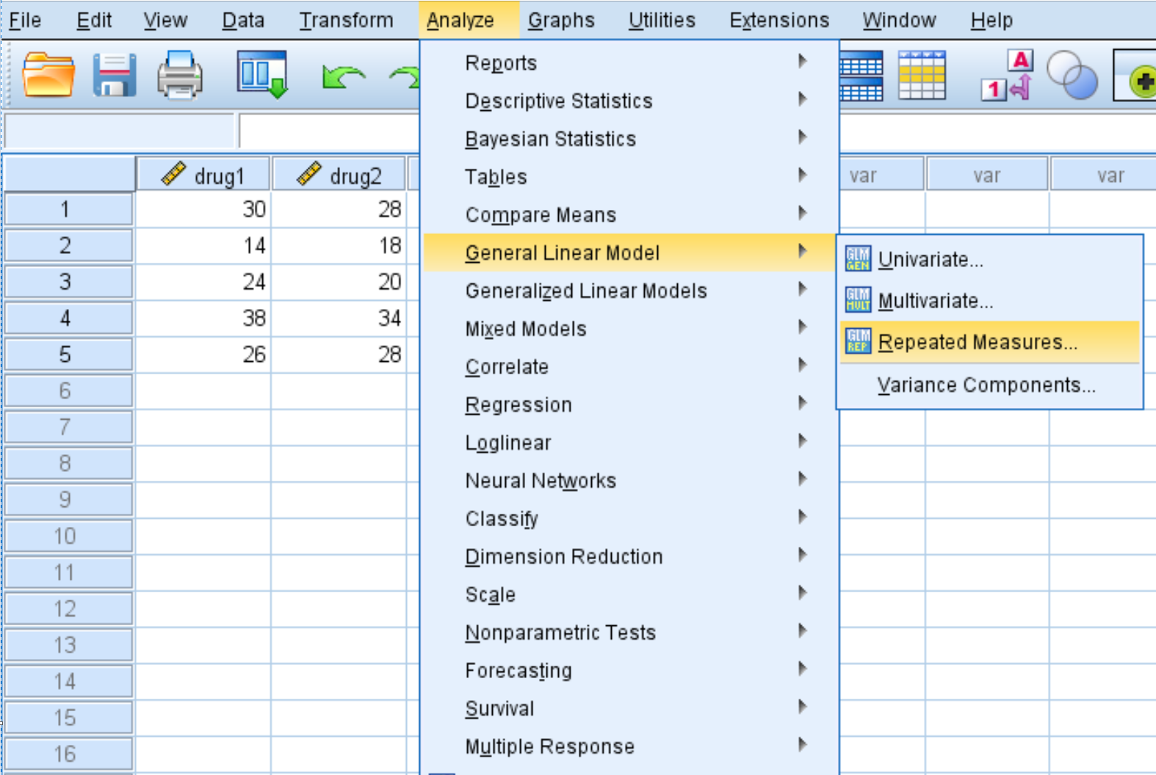Screen dimensions: 1156x775
Task: Open Value Labels icon with A and 1
Action: (1008, 75)
